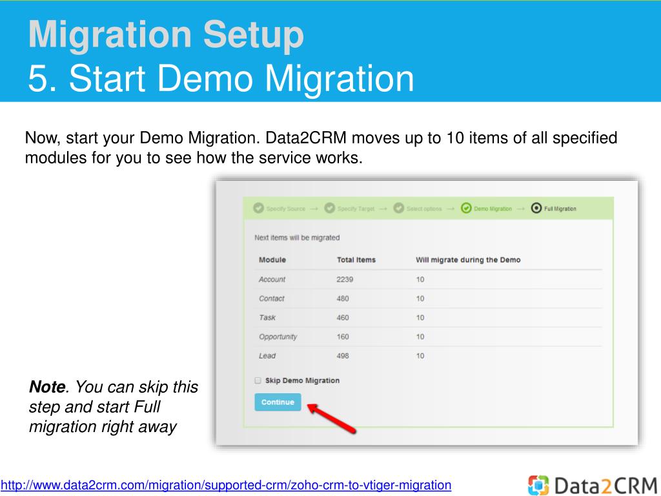Click the Select options step checkmark icon
The height and width of the screenshot is (496, 661).
click(399, 208)
